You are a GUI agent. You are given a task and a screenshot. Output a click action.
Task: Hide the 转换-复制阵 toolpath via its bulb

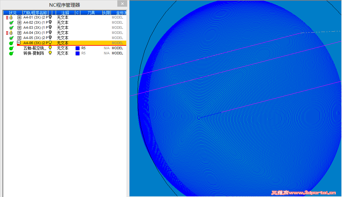pyautogui.click(x=50, y=53)
